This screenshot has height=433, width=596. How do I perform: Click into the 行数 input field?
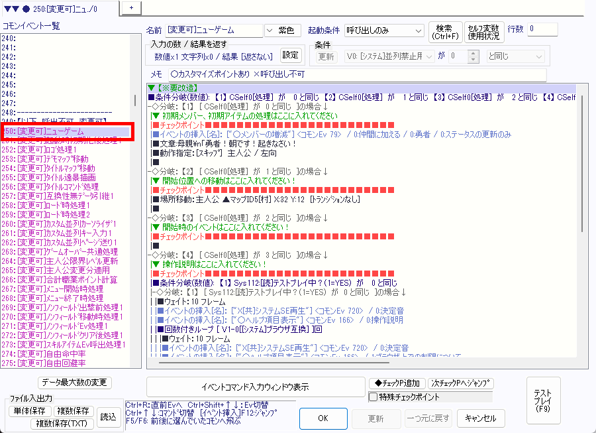click(542, 30)
